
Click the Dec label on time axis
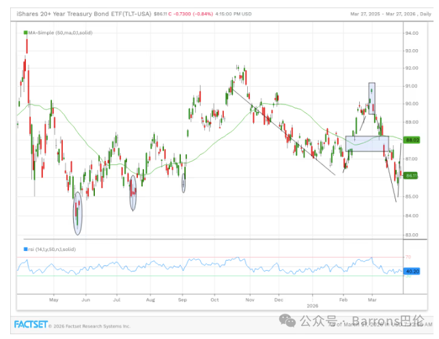(279, 300)
